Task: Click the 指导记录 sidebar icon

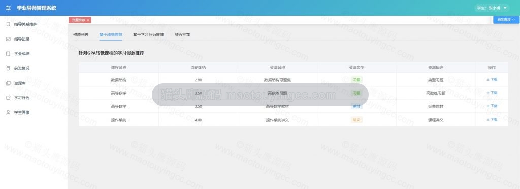Action: coord(8,39)
